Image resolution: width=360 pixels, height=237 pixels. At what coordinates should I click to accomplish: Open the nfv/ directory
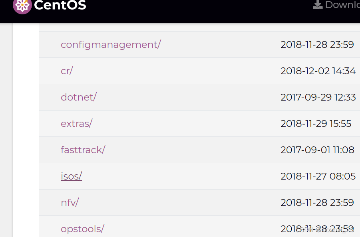[70, 202]
